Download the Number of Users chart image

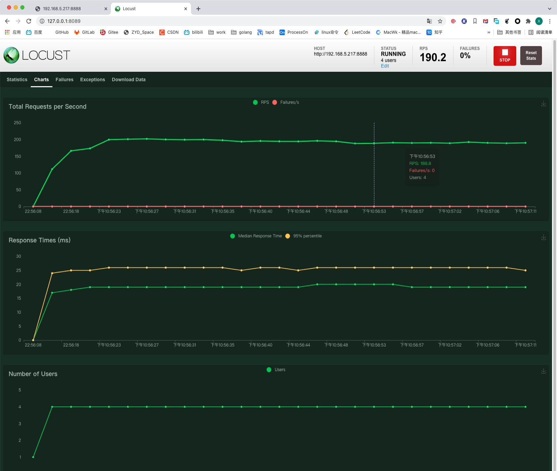tap(544, 371)
